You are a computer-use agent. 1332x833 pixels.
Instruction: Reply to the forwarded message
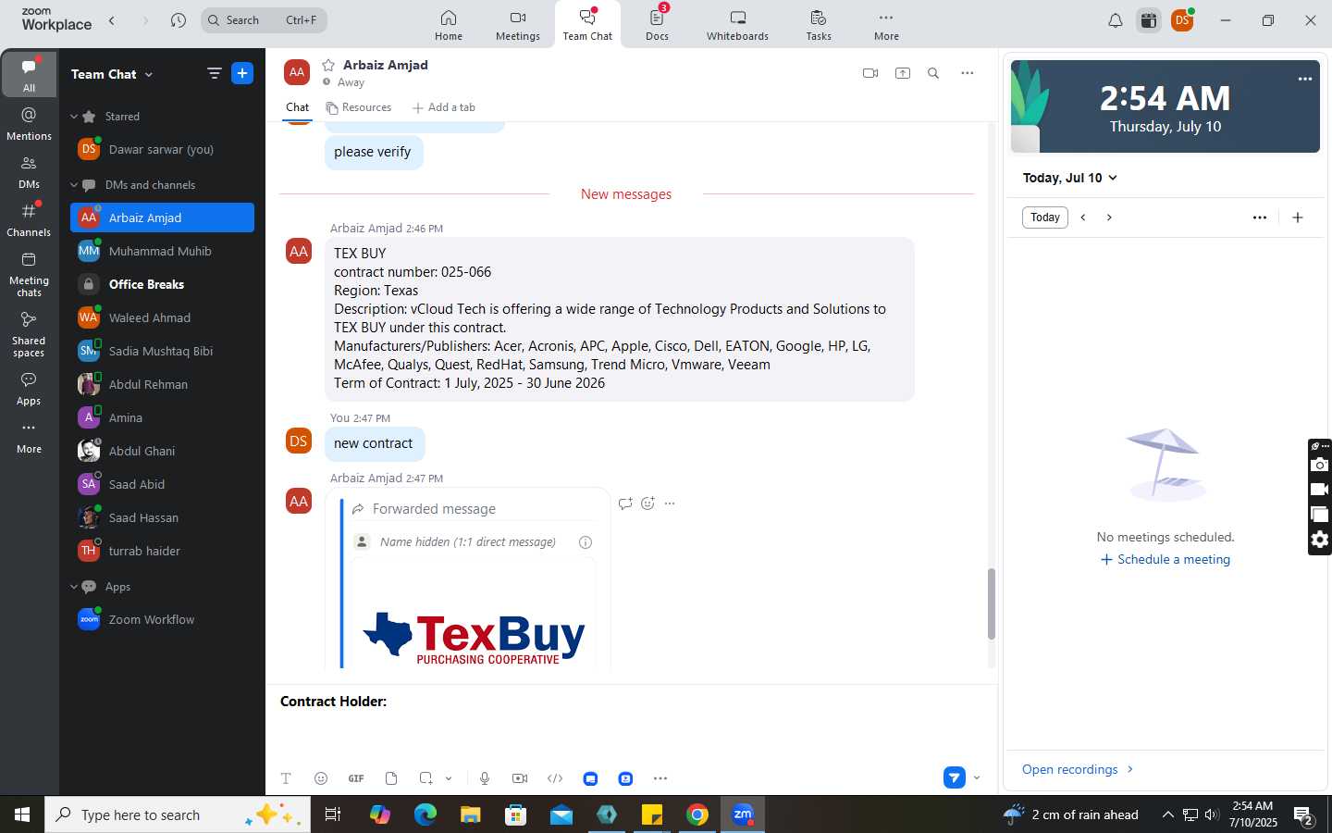pyautogui.click(x=625, y=504)
